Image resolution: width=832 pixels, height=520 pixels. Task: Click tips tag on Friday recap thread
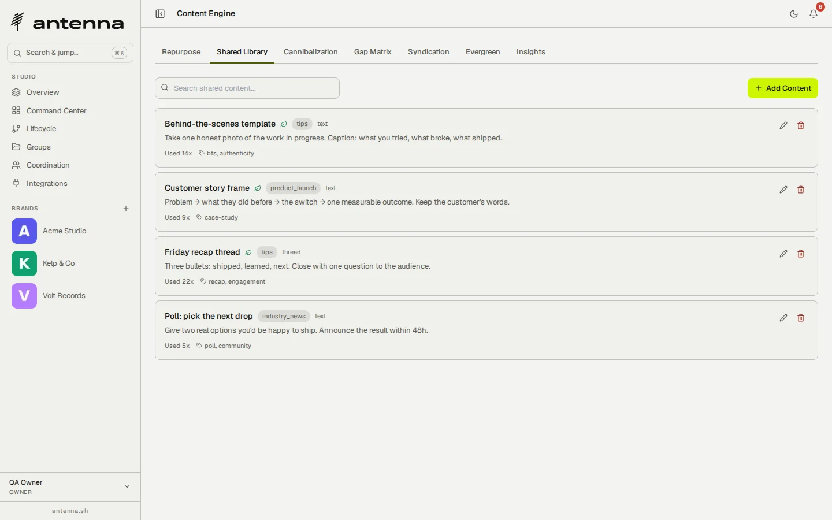click(x=267, y=252)
